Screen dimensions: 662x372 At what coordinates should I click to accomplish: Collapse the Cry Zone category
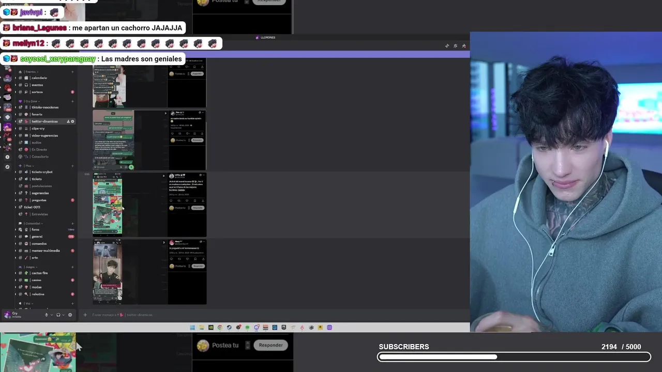tap(31, 101)
